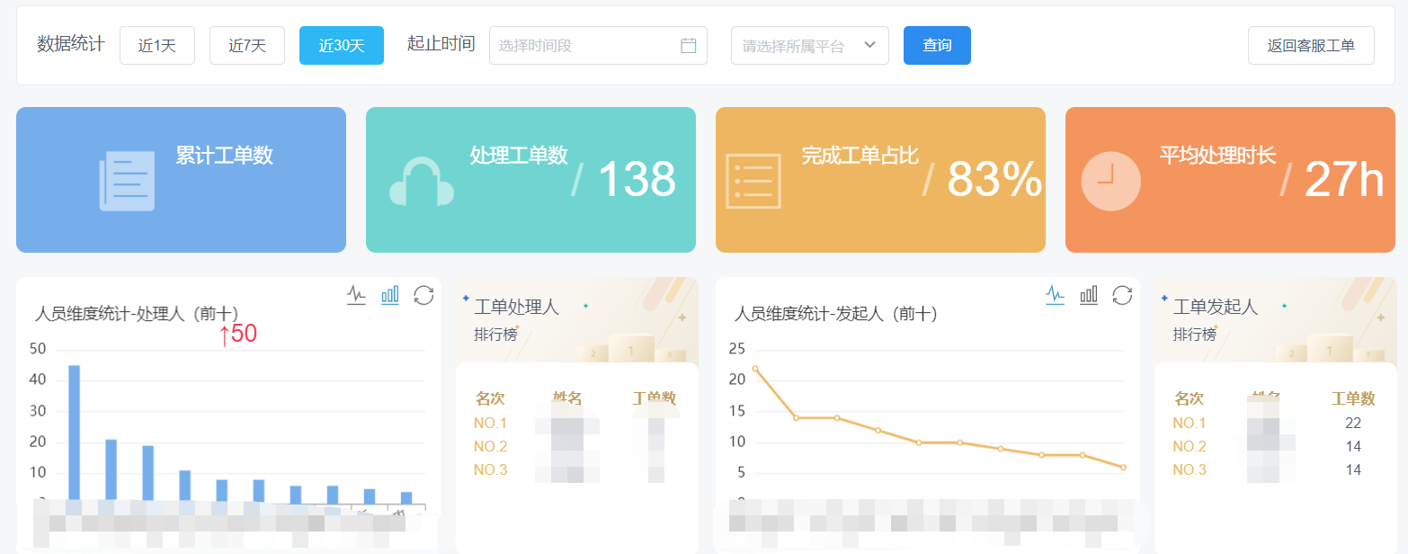
Task: Select the 近30天 tab
Action: point(342,45)
